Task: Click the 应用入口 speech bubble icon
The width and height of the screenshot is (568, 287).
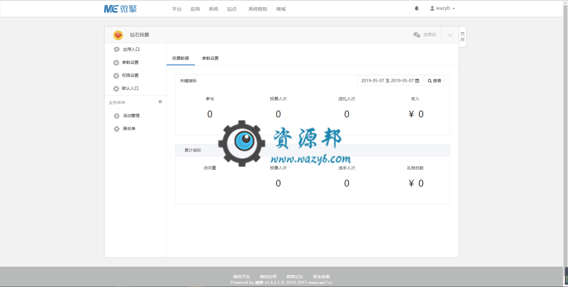Action: click(x=117, y=49)
